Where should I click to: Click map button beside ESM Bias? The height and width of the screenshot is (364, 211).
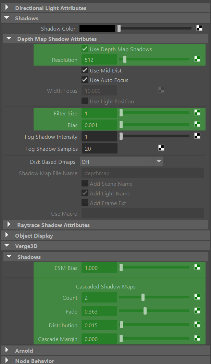tap(197, 267)
